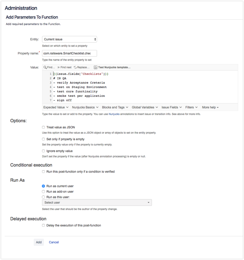Click line '- sign off' in editor
Viewport: 244px width, 260px height.
[x=62, y=100]
